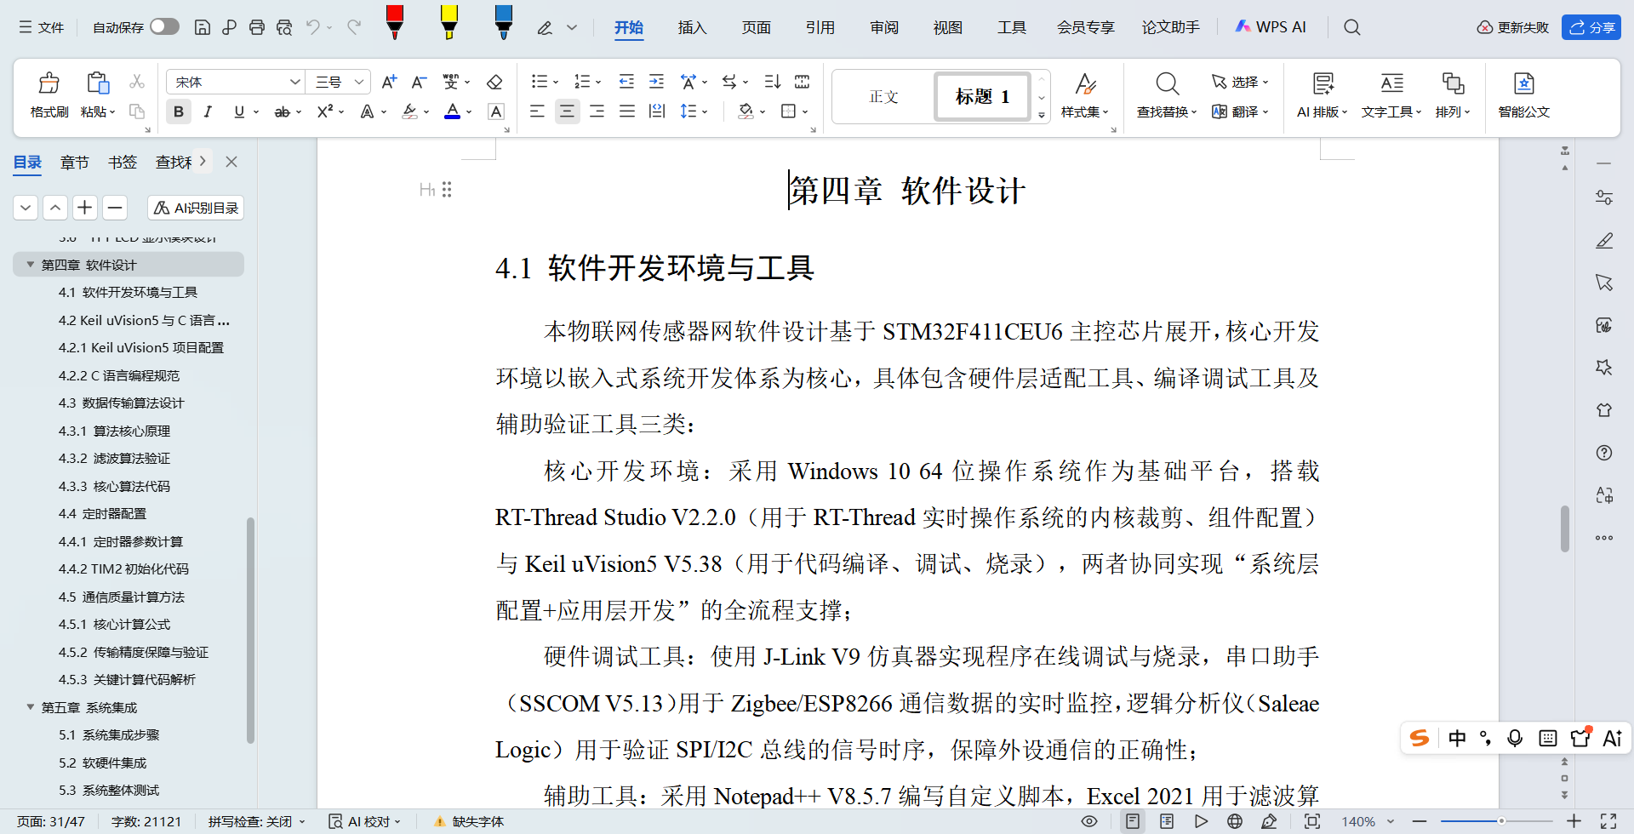Screen dimensions: 1634x834
Task: Click the help question-mark sidebar icon
Action: click(1604, 453)
